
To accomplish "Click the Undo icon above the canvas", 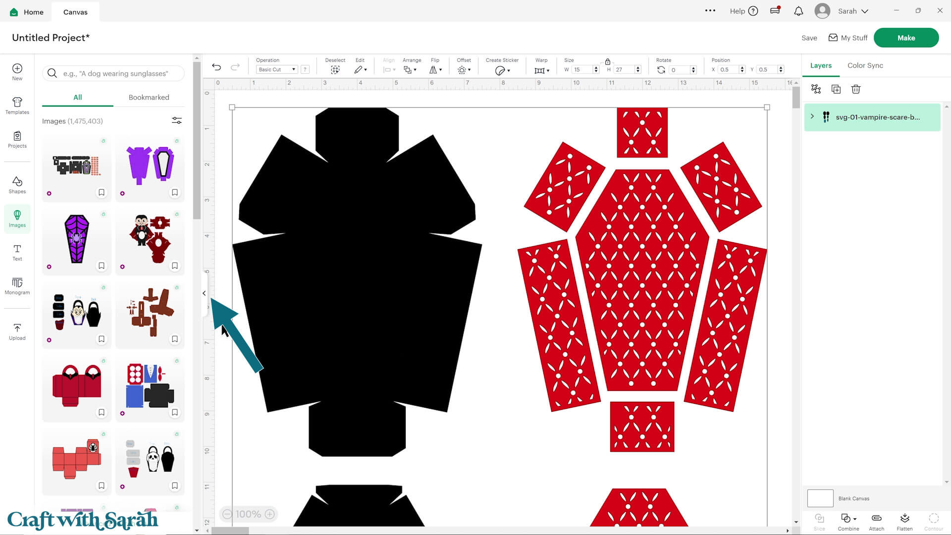I will [216, 66].
